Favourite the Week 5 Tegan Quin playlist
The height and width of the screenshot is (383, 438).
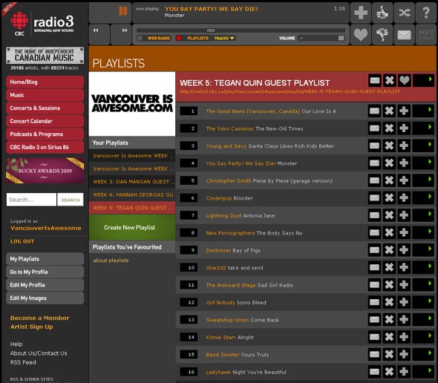coord(404,81)
